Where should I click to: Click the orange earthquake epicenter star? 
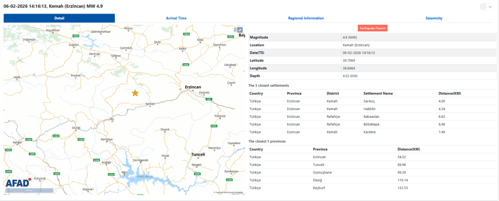[135, 93]
